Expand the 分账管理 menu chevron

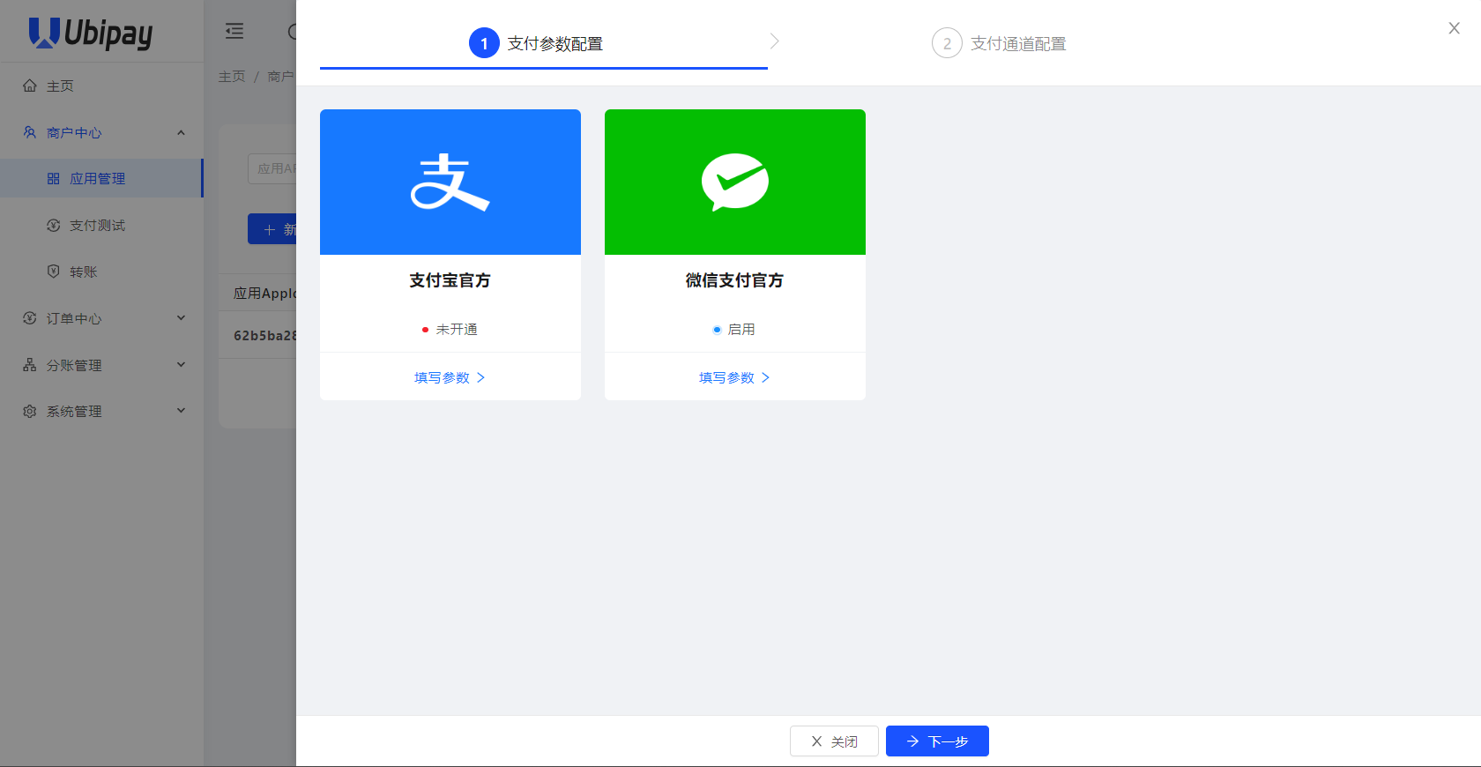click(181, 365)
